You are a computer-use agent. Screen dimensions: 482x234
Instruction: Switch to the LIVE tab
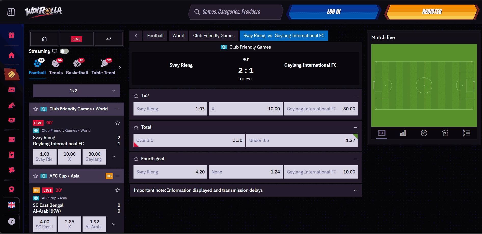point(76,39)
